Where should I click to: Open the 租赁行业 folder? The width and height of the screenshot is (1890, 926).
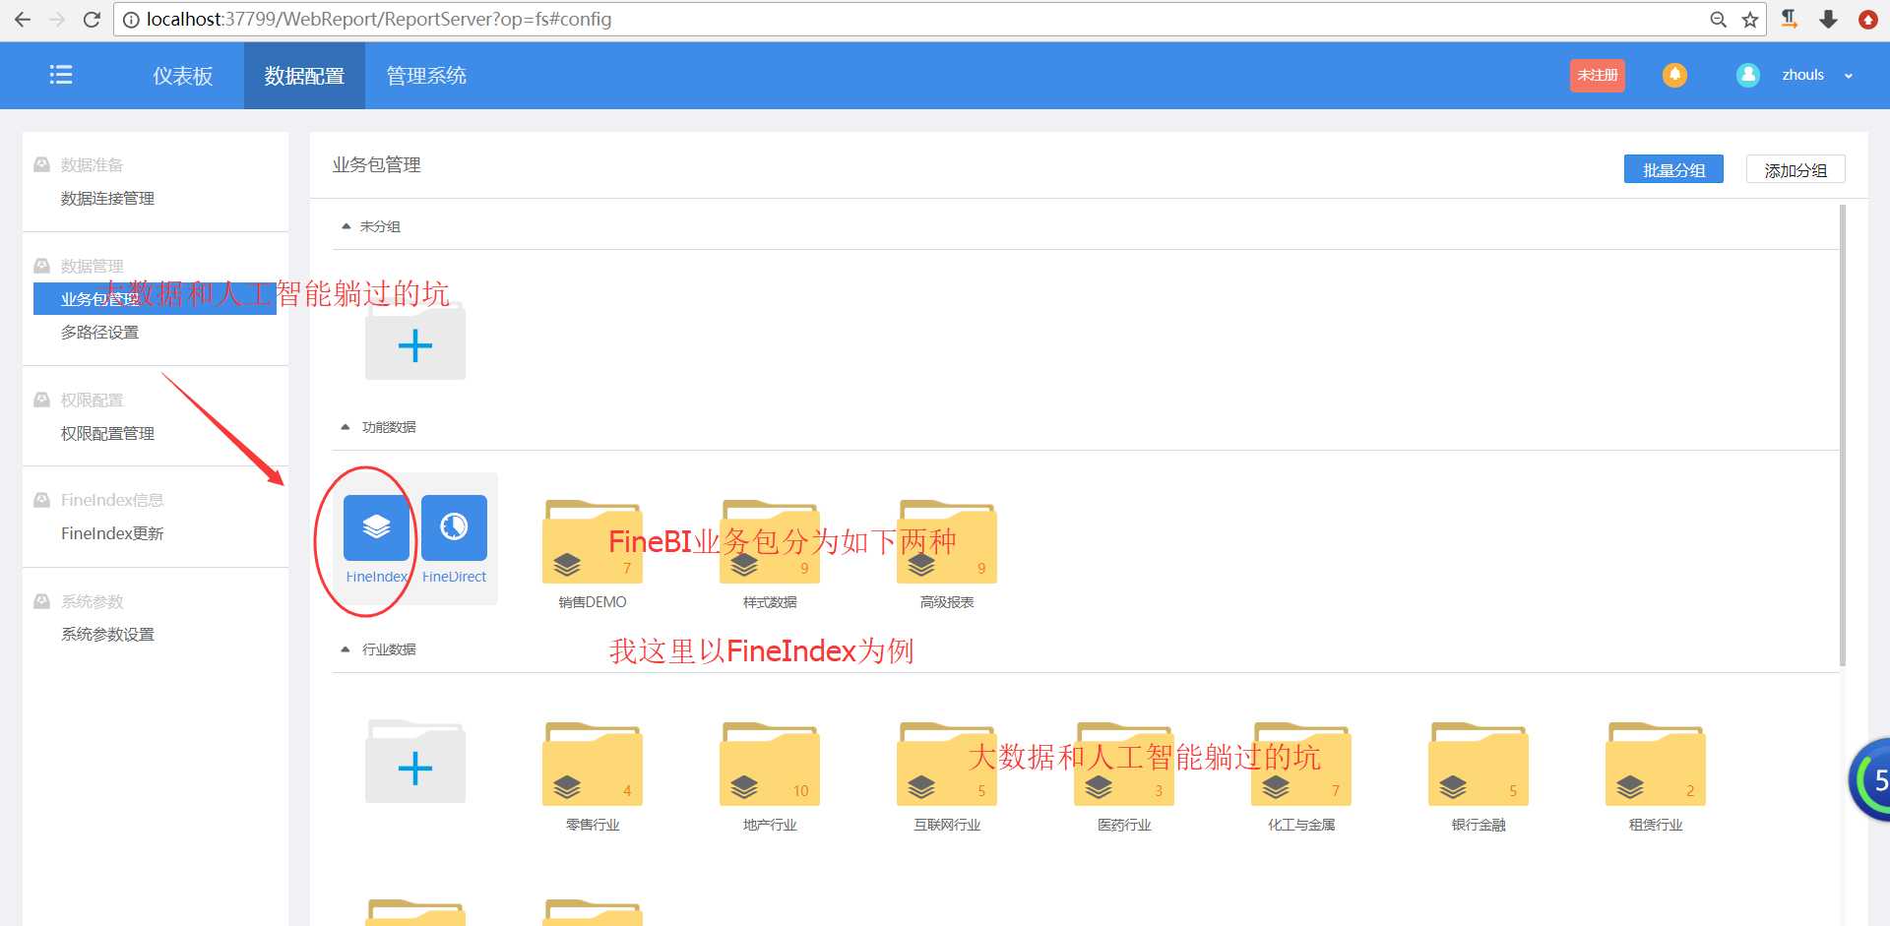[x=1656, y=764]
